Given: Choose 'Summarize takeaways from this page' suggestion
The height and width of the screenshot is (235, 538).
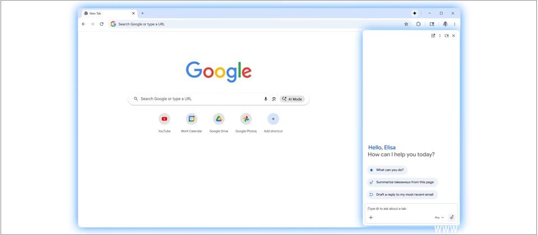Looking at the screenshot, I should [402, 182].
